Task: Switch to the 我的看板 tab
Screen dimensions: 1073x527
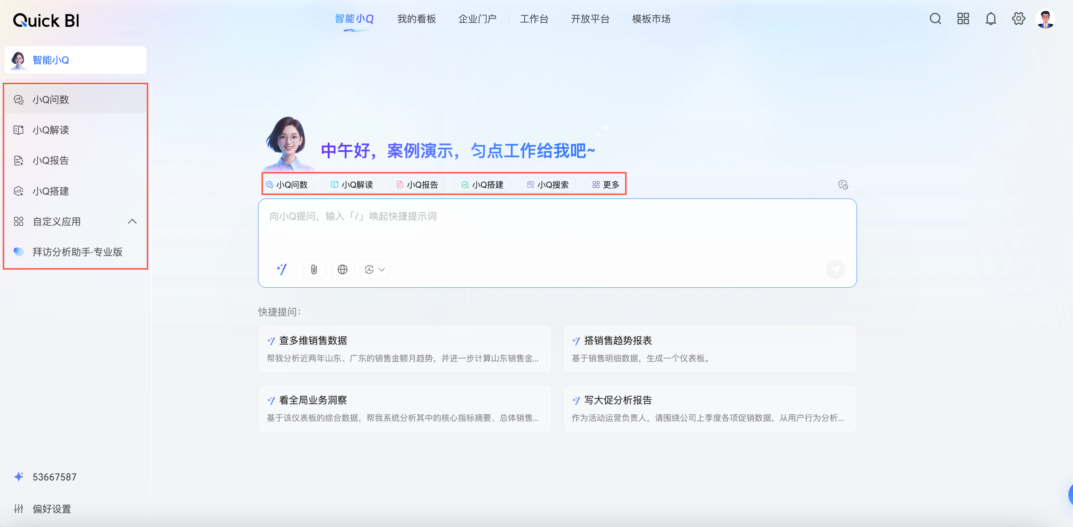Action: (x=417, y=19)
